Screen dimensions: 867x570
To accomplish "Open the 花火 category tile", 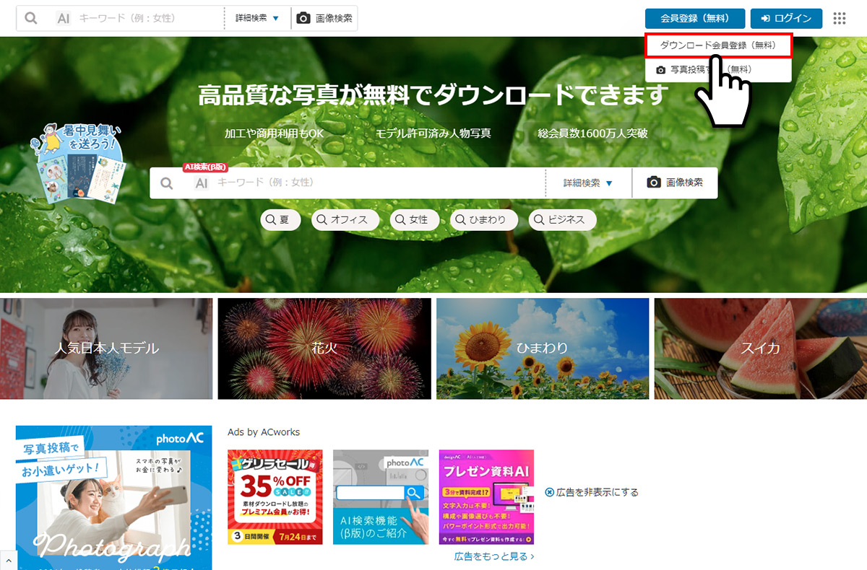I will [x=324, y=348].
